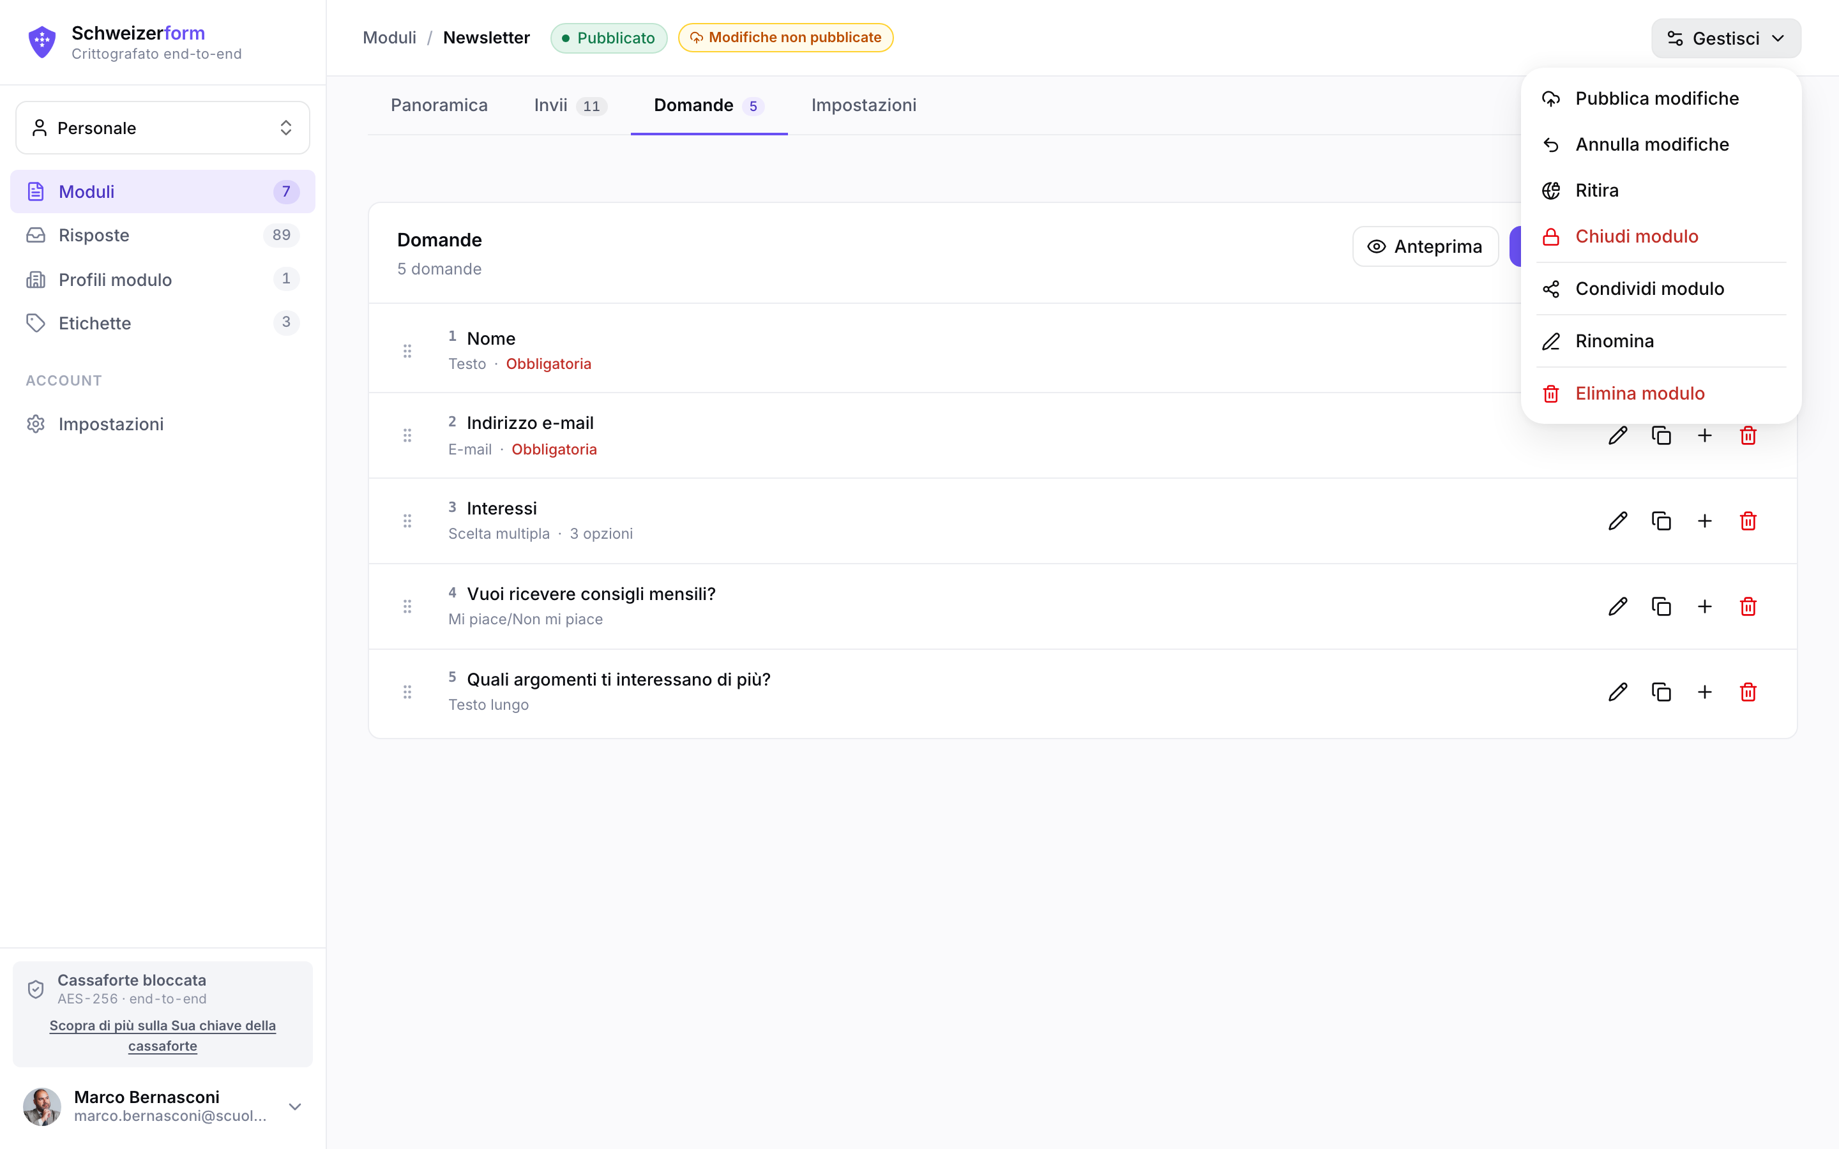1839x1149 pixels.
Task: Click the 'Vuoi ricevere consigli mensili?' title
Action: tap(591, 594)
